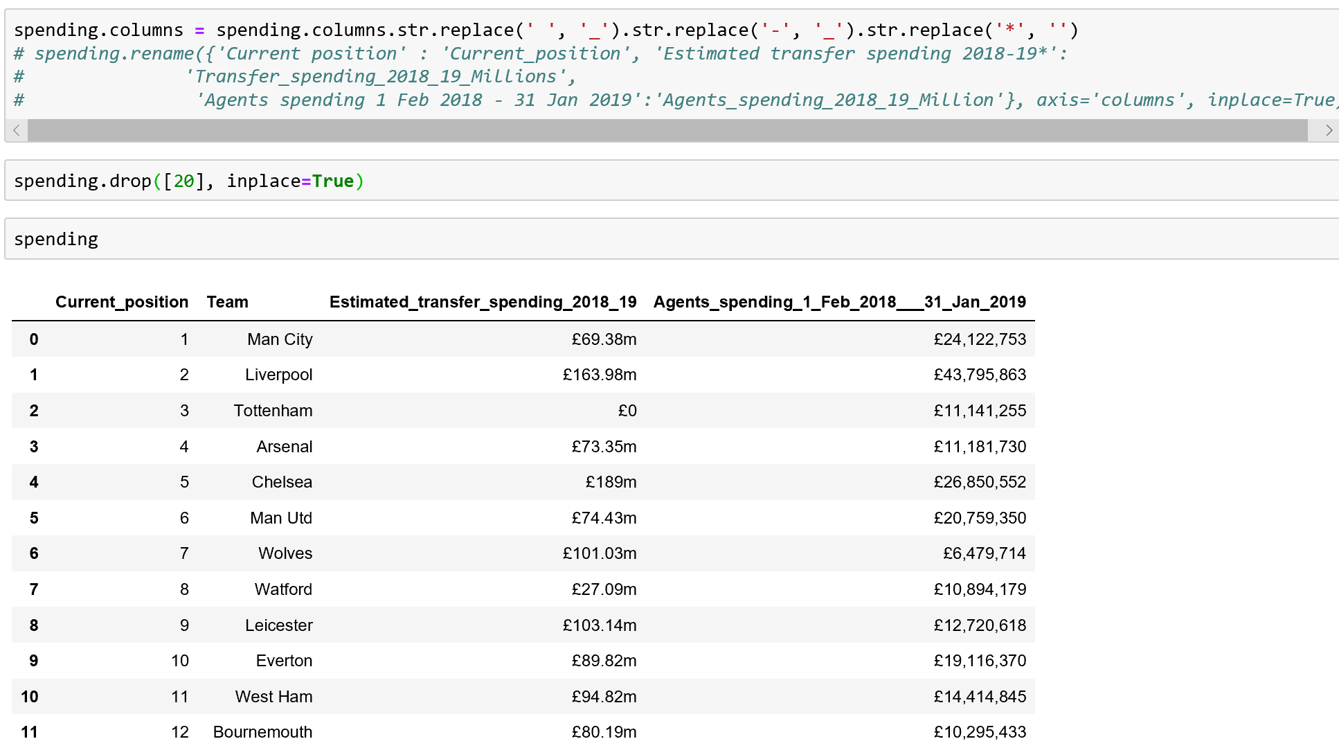Click Watford's £27.09m spending value
Image resolution: width=1339 pixels, height=748 pixels.
[604, 589]
